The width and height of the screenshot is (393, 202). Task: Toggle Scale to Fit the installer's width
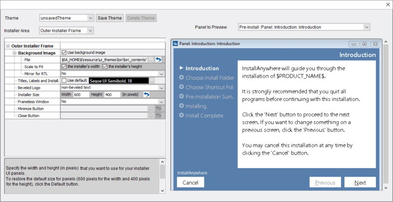coord(64,67)
